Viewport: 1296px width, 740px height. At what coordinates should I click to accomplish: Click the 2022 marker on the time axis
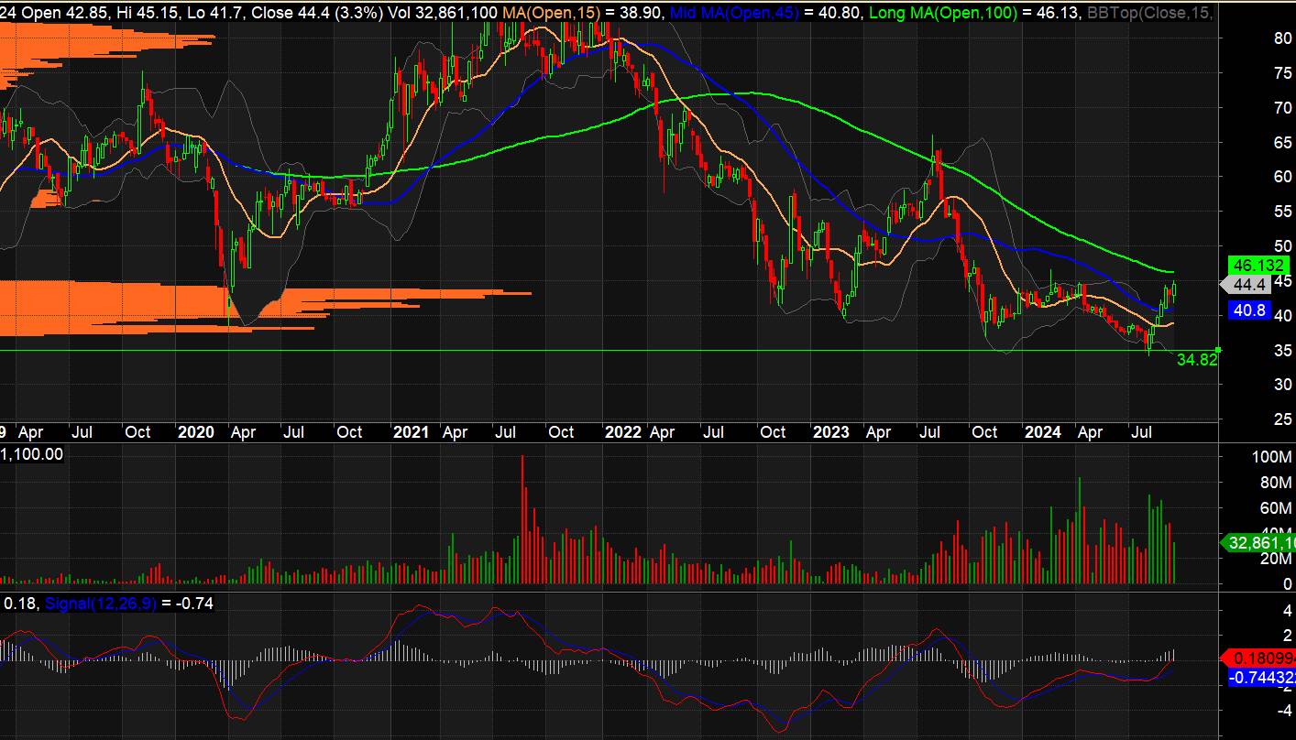(x=622, y=432)
